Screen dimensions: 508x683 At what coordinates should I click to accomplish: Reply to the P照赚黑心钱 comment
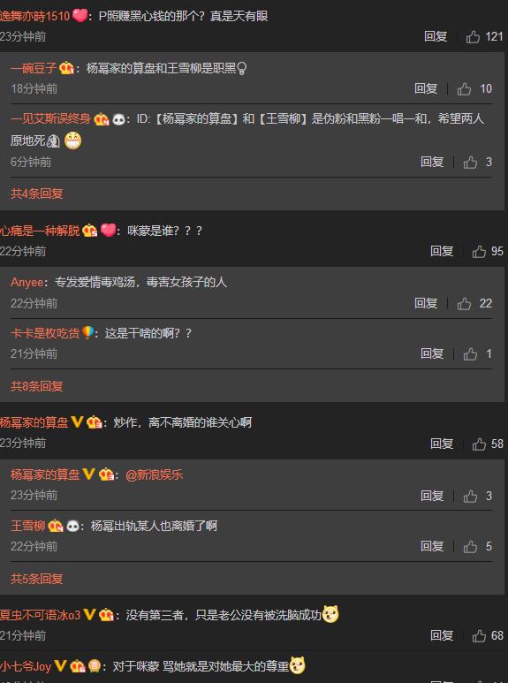tap(436, 36)
